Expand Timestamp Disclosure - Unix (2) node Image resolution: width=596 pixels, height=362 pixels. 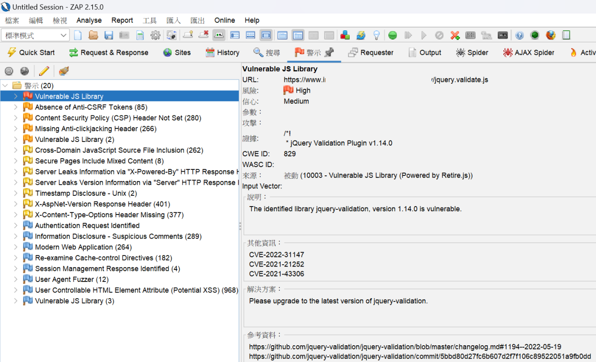point(15,193)
